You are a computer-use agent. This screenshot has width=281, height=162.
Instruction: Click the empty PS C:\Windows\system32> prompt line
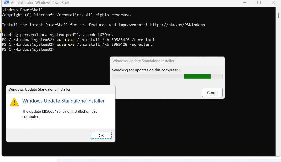pyautogui.click(x=28, y=49)
